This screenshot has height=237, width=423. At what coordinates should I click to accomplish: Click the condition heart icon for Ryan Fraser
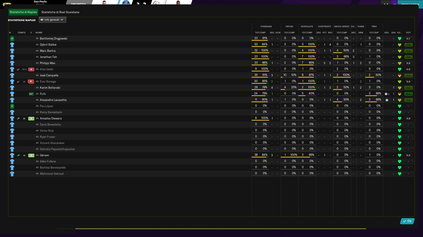[400, 137]
